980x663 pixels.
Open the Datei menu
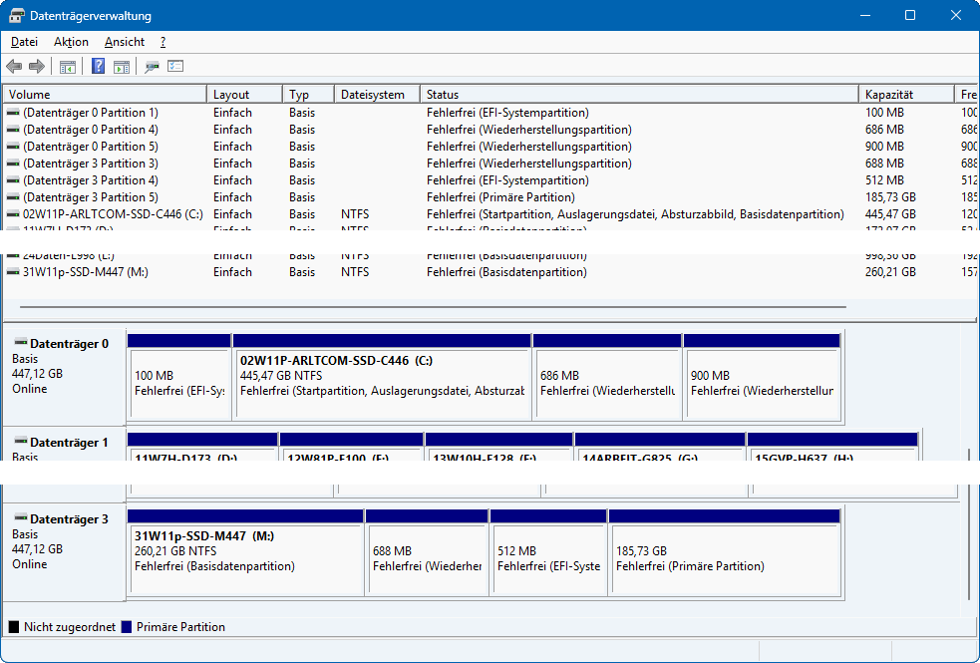24,42
